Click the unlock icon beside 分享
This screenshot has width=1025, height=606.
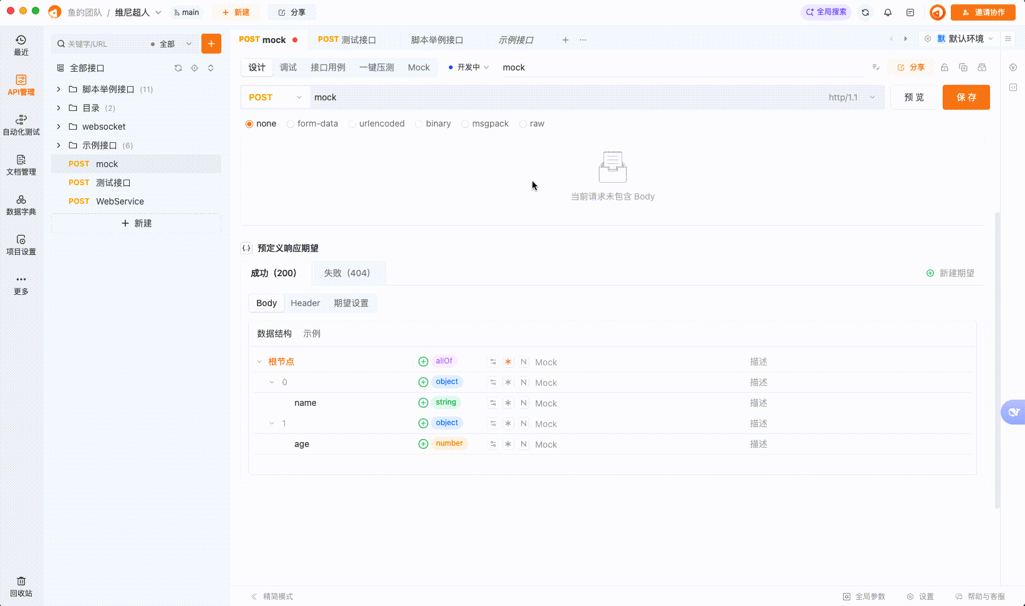(x=944, y=67)
